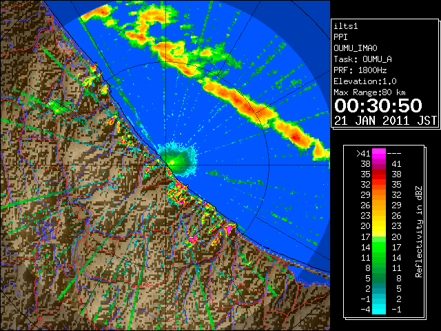Screen dimensions: 441x331
Task: Click the cyan legend band at bottom of scale
Action: pyautogui.click(x=379, y=309)
